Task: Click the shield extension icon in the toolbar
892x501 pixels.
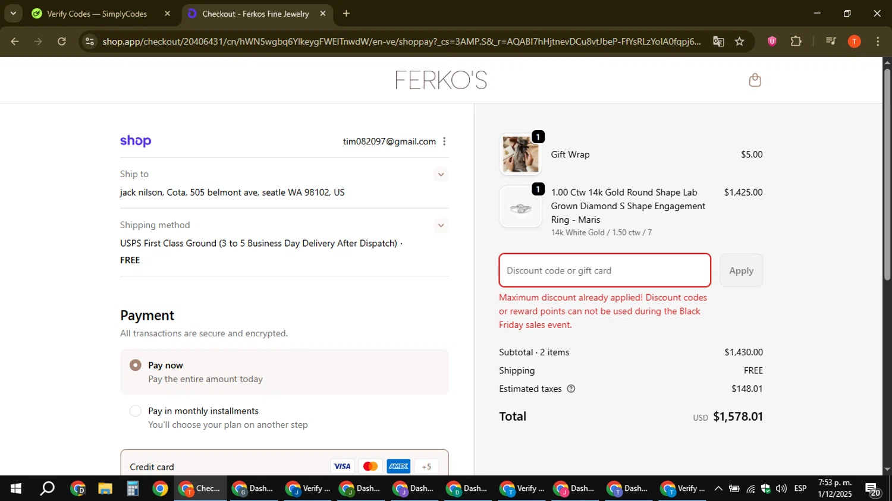Action: (772, 42)
